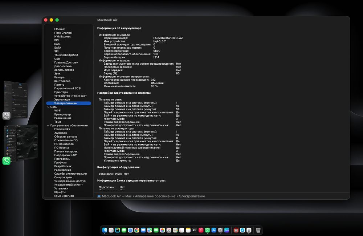Open Launchpad from the Dock

click(x=111, y=230)
